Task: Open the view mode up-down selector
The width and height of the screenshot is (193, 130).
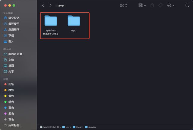Action: (126, 5)
